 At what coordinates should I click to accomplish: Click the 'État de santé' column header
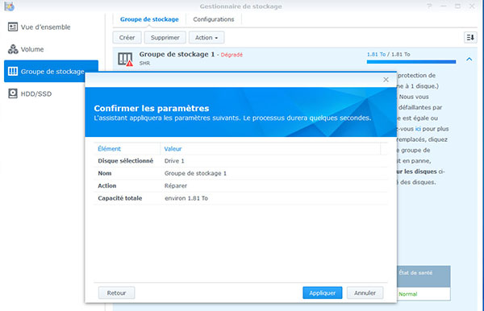415,273
